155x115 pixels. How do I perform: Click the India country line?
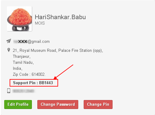[x=17, y=69]
